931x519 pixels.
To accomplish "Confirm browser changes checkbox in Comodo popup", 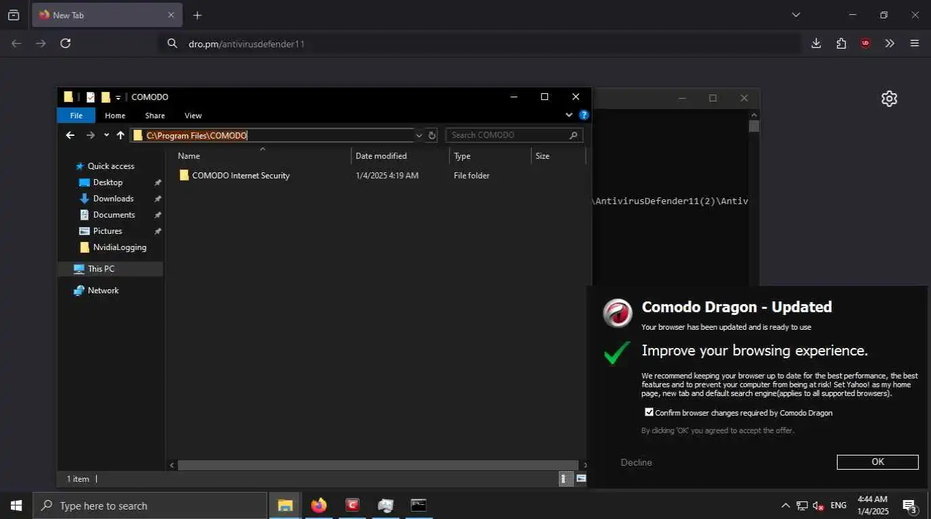I will coord(649,412).
